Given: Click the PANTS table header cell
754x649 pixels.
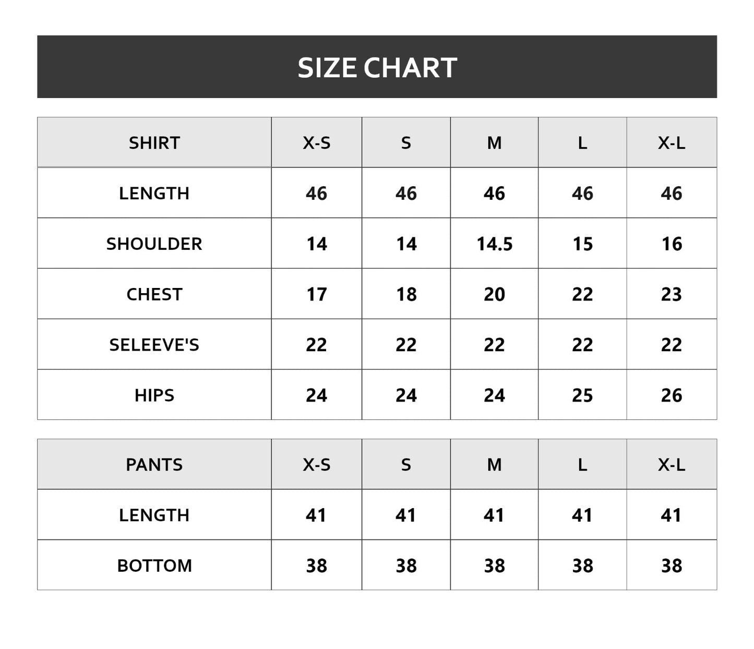Looking at the screenshot, I should coord(154,465).
